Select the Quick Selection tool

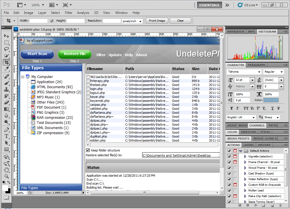click(x=7, y=56)
